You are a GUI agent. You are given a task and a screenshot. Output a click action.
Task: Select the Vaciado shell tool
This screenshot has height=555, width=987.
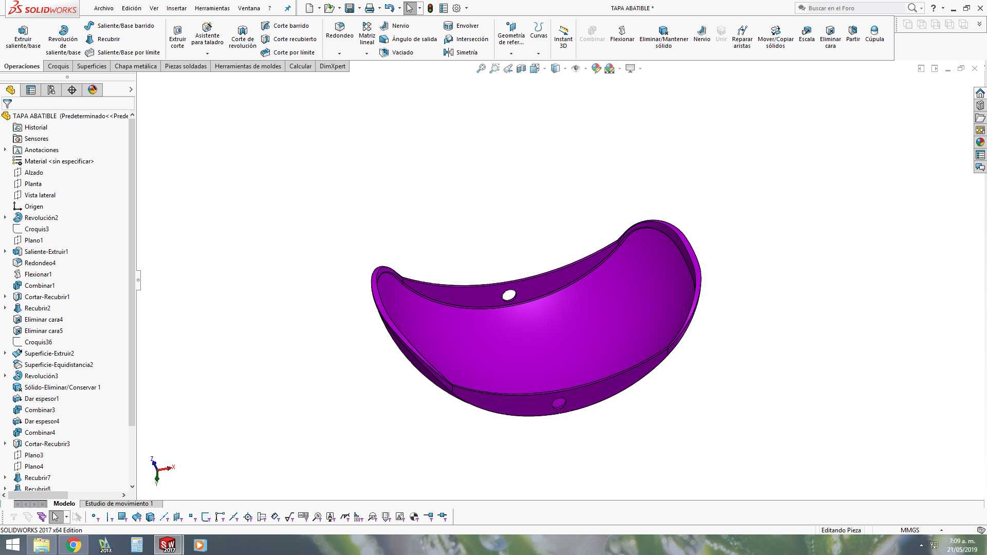tap(396, 52)
